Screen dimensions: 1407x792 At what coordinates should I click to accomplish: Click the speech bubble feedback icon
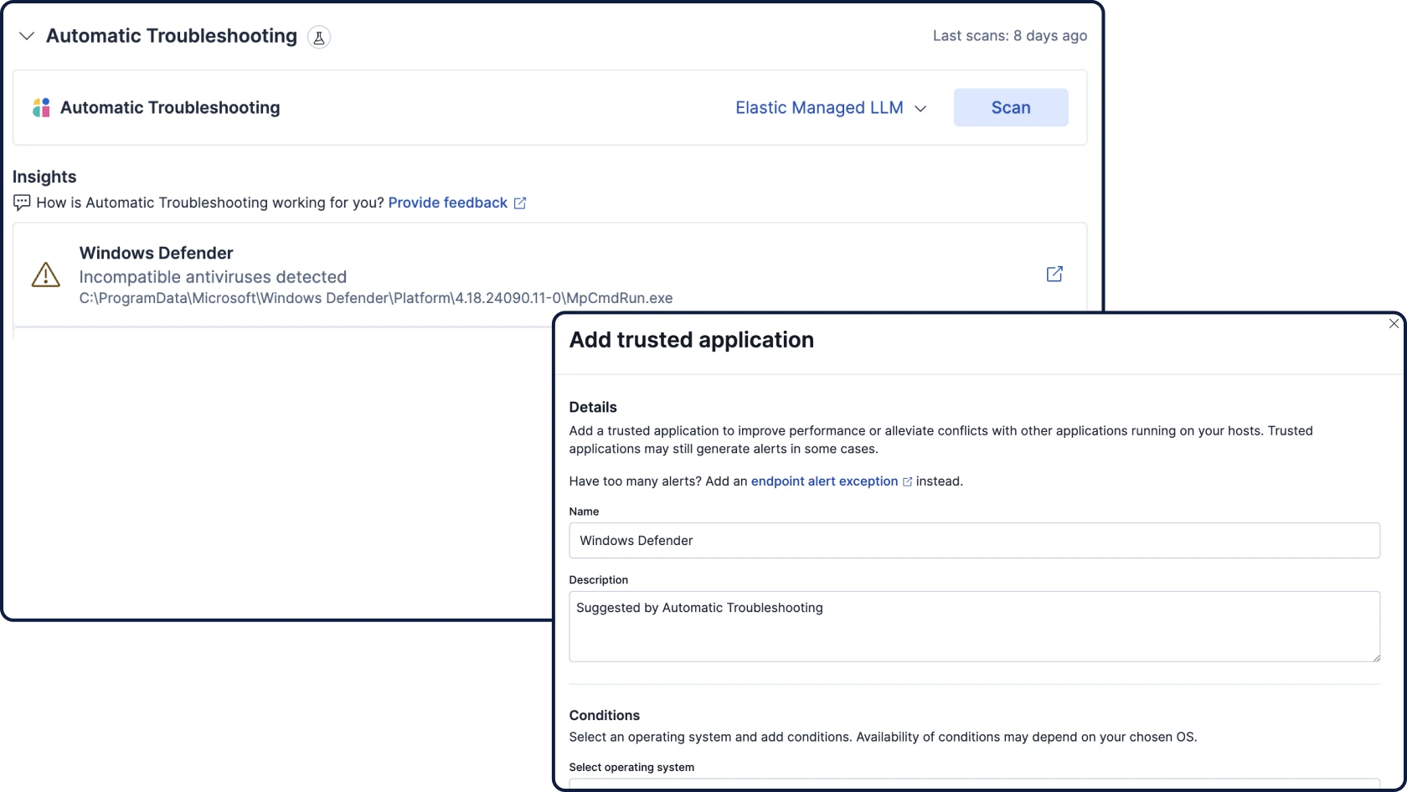(22, 203)
